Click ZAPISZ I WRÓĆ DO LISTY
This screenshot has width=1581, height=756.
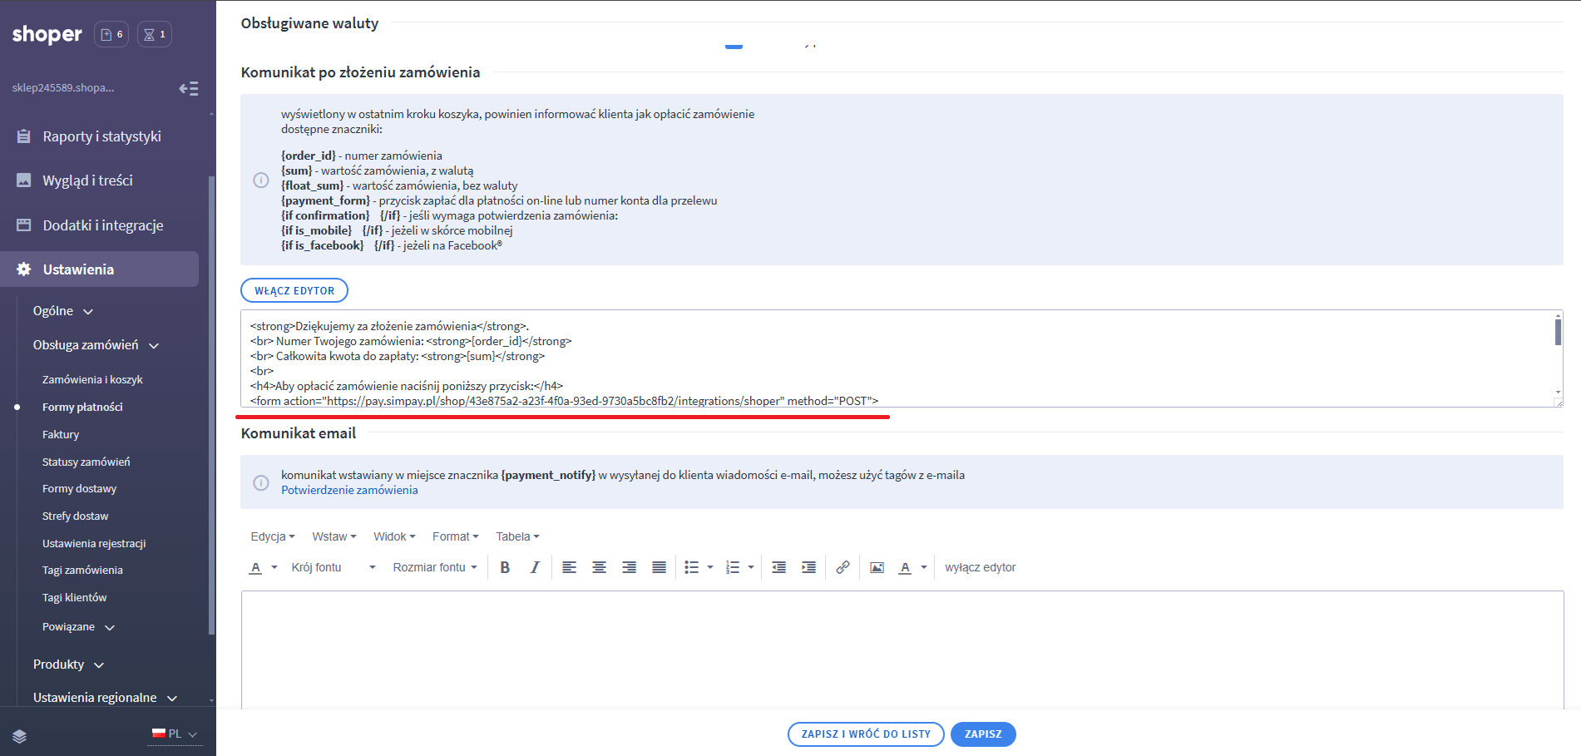click(x=866, y=734)
